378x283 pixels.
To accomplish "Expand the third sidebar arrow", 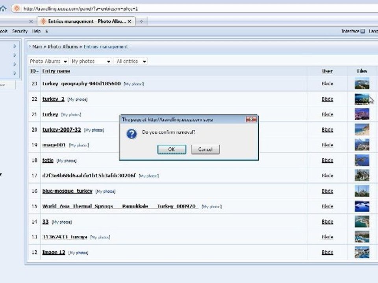I will [15, 64].
